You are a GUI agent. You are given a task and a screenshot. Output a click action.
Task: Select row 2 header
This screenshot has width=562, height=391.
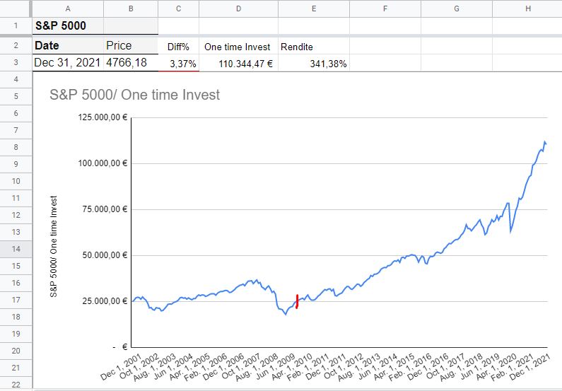coord(16,46)
